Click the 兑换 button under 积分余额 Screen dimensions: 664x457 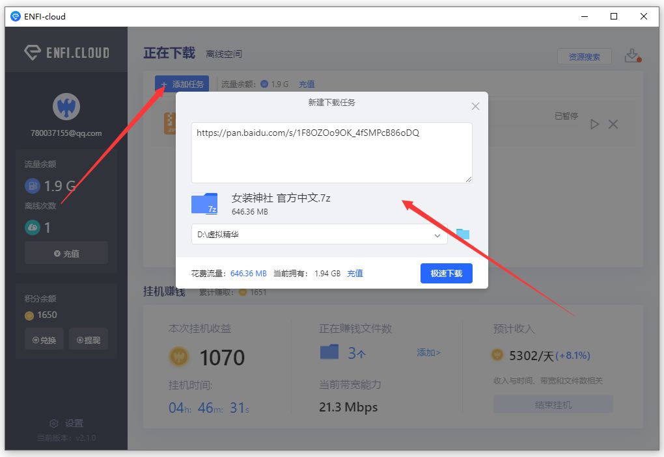[x=44, y=339]
